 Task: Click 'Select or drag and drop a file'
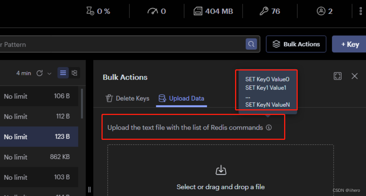(x=221, y=187)
